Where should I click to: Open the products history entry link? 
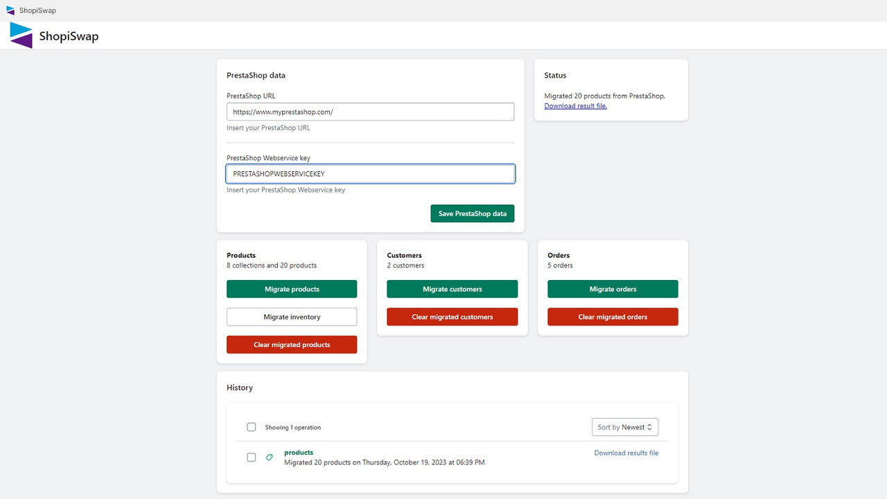[x=299, y=453]
